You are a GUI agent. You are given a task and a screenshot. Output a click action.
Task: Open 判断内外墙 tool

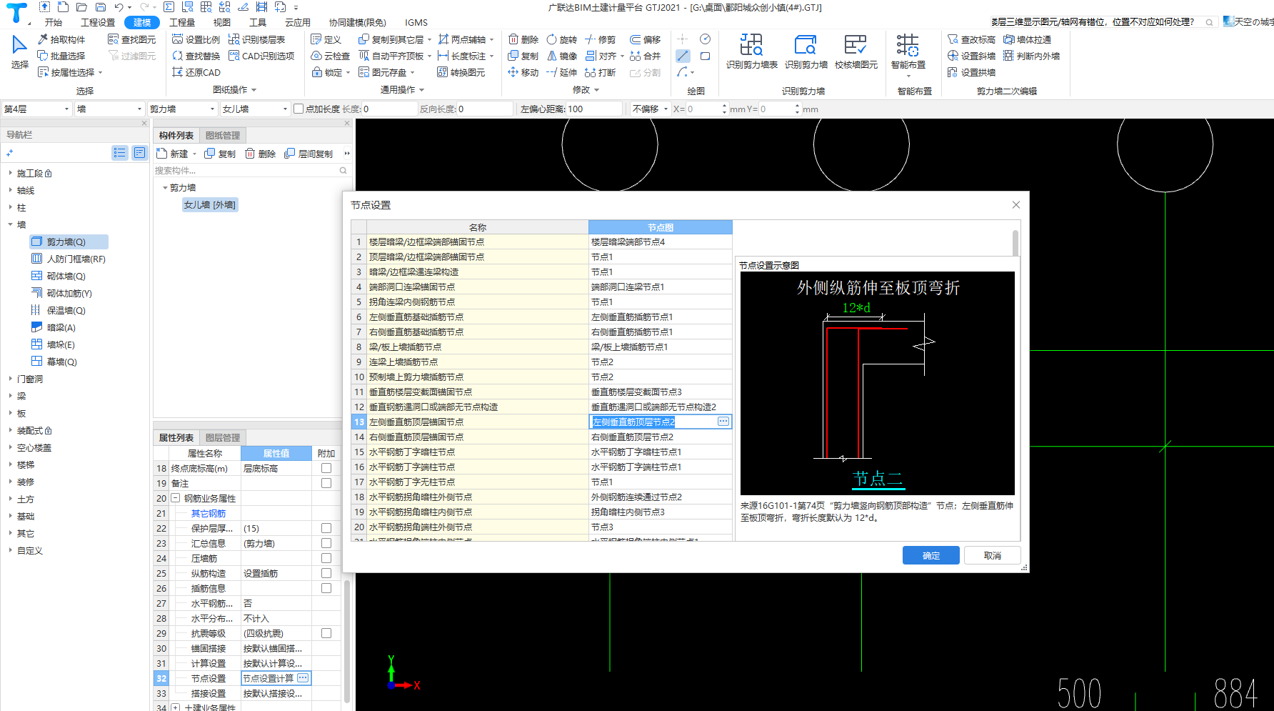1032,56
